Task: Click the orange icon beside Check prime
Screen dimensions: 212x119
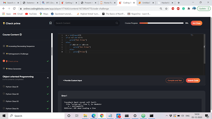Action: click(x=4, y=61)
